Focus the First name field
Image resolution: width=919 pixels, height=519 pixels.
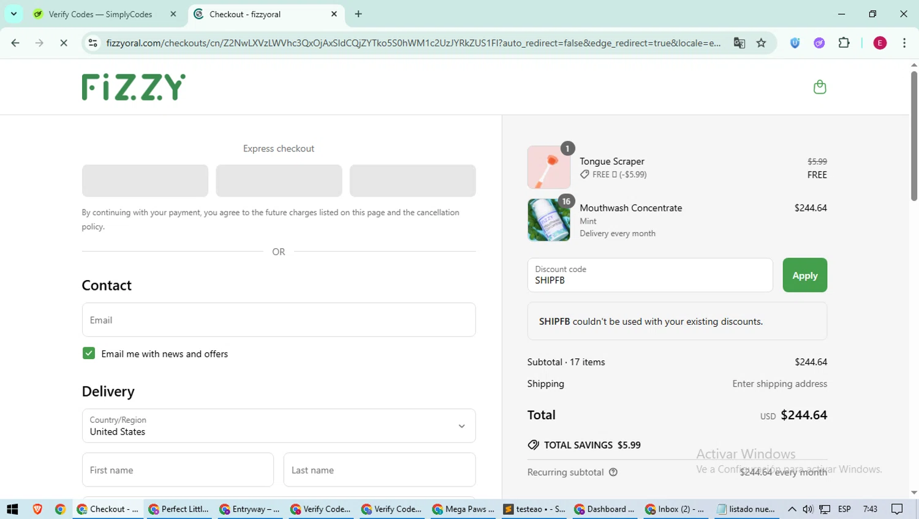pyautogui.click(x=178, y=470)
